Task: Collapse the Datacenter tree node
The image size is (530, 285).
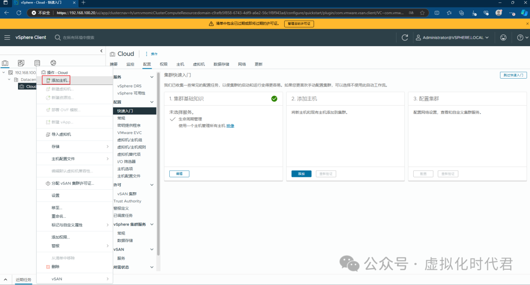Action: click(9, 80)
